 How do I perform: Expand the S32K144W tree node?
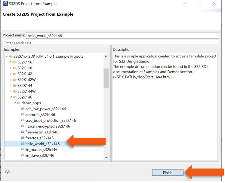coord(11,91)
